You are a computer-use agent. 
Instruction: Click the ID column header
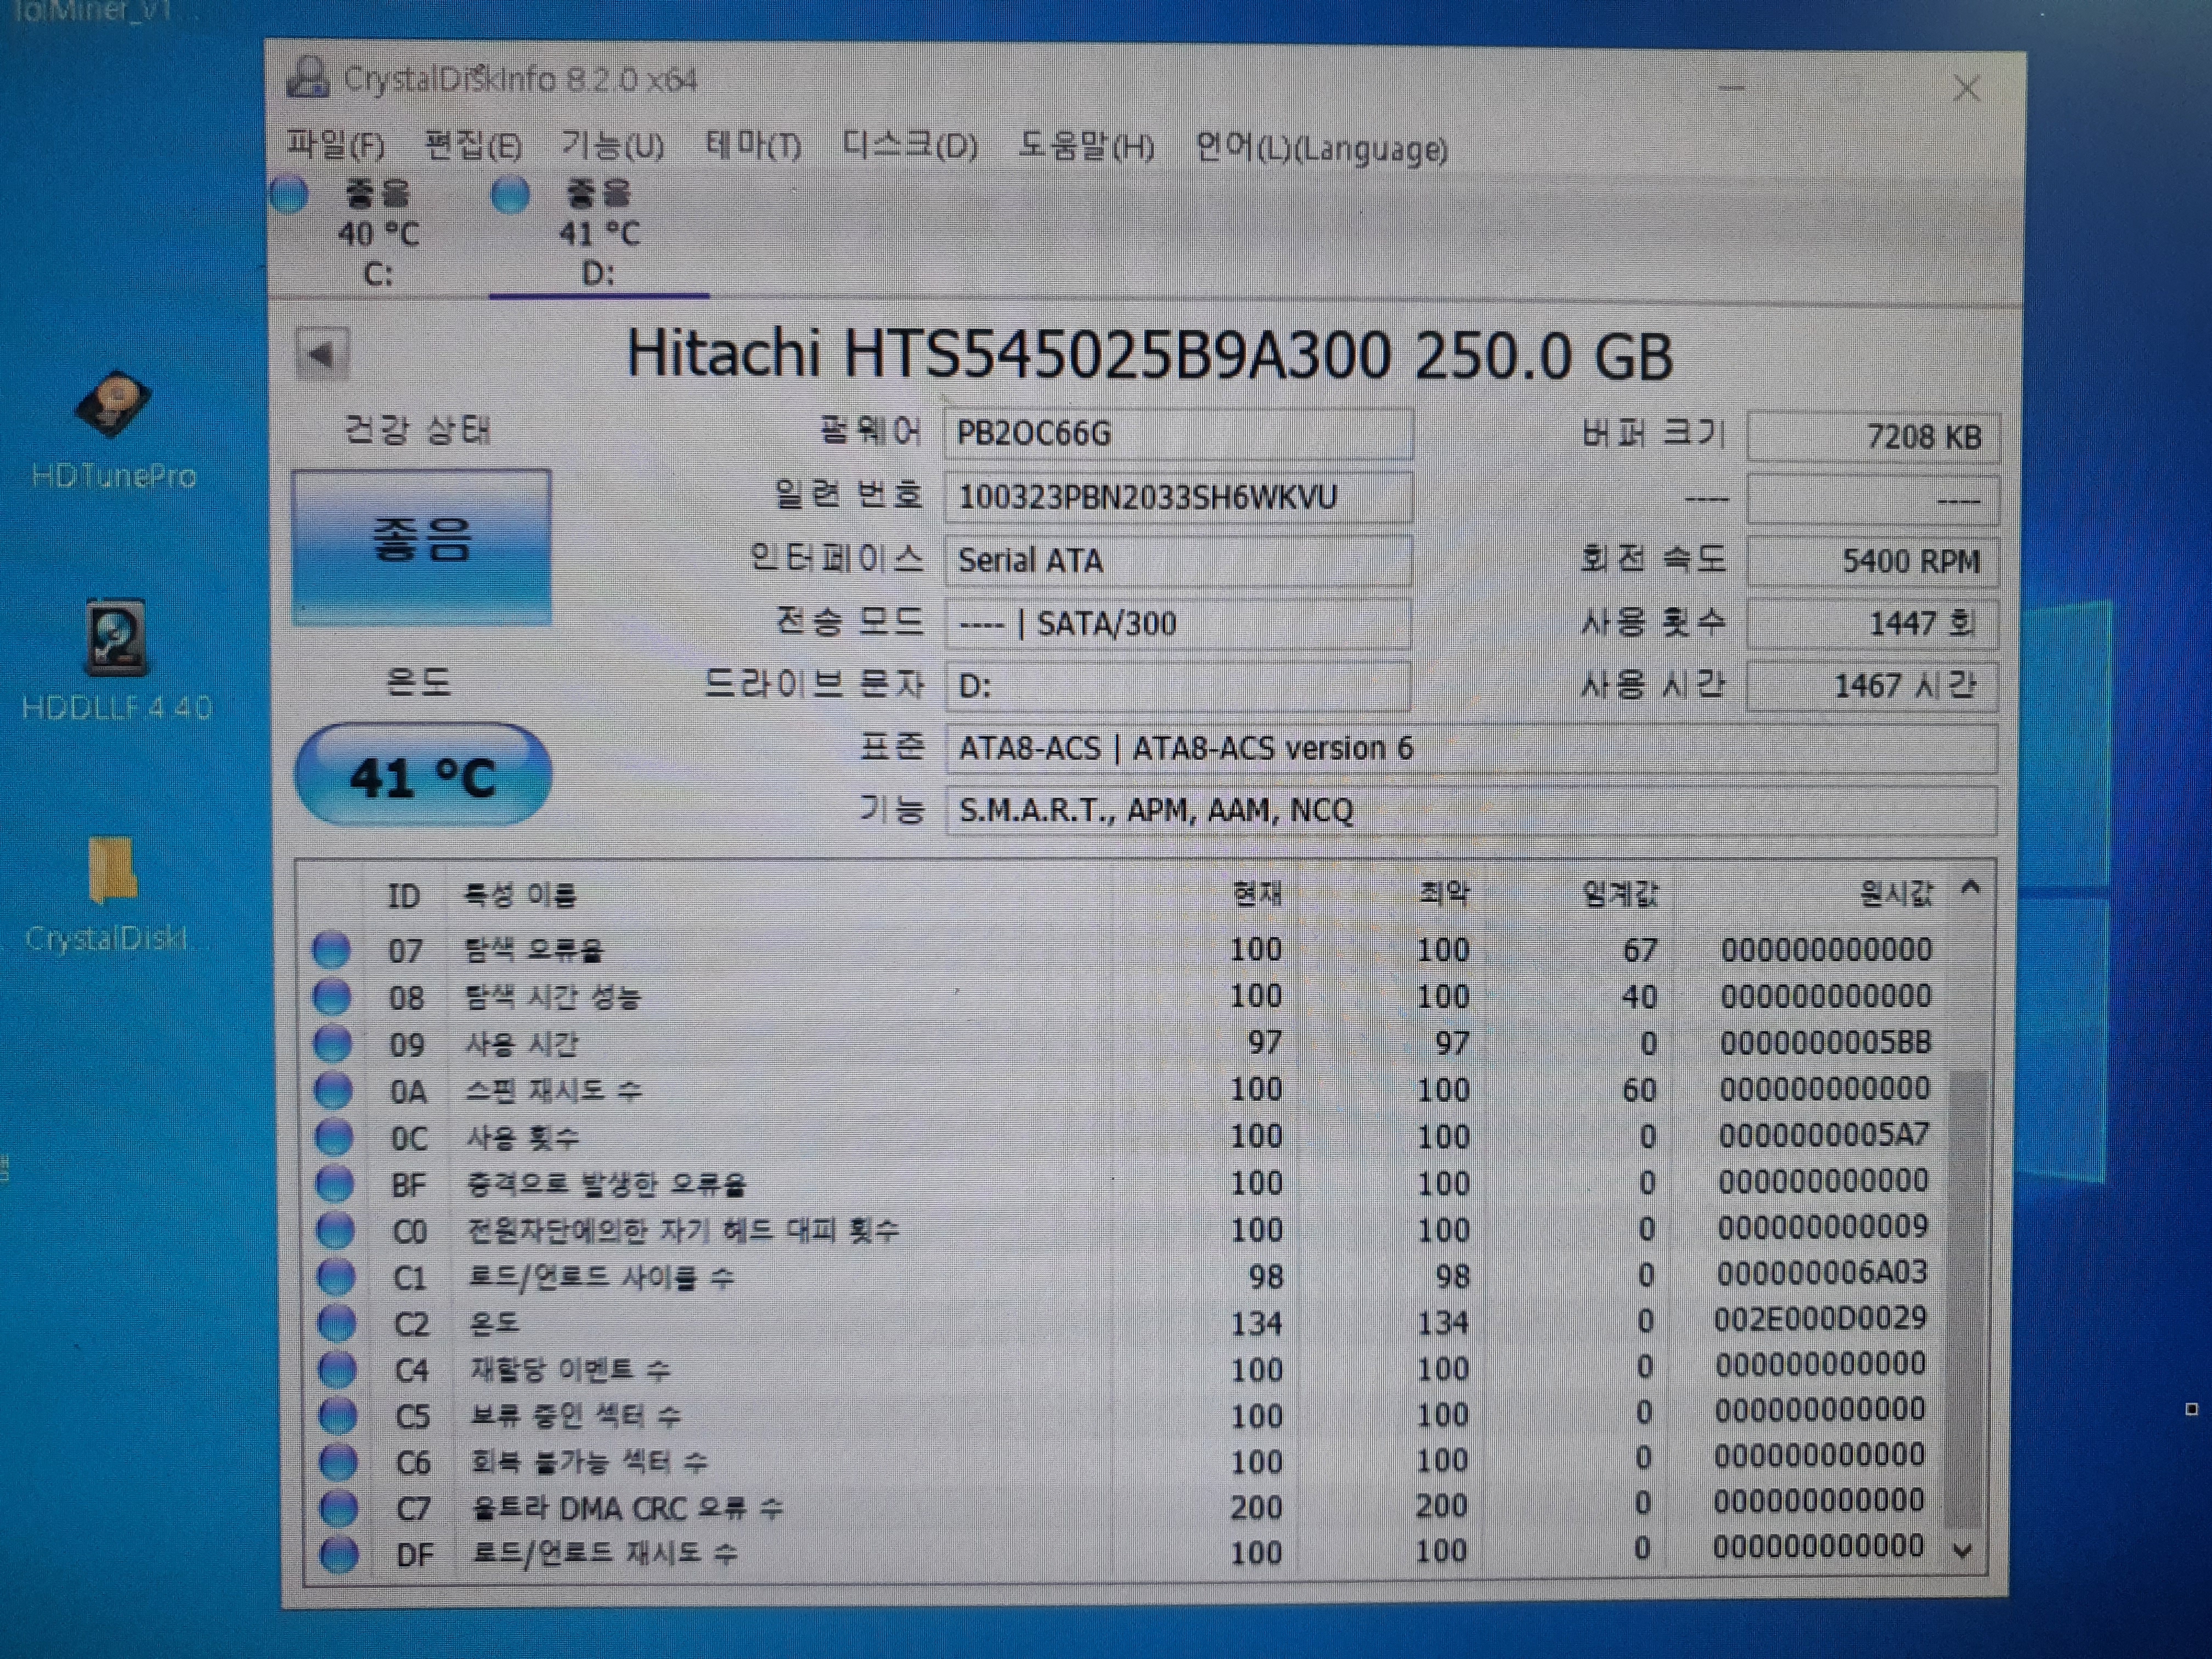click(x=404, y=895)
